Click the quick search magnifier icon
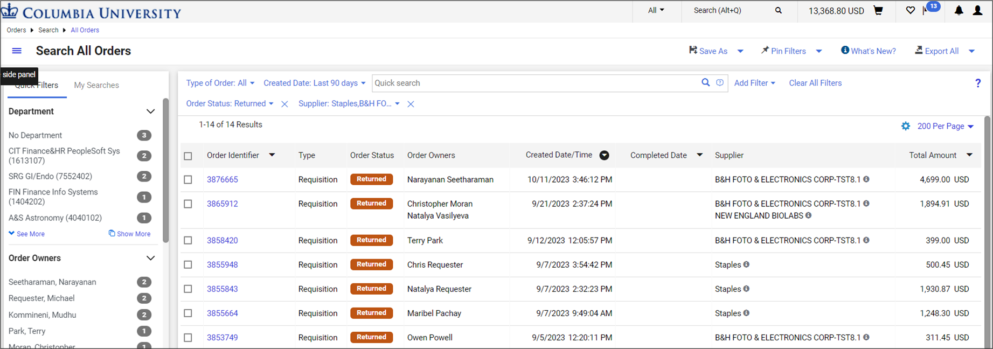The width and height of the screenshot is (993, 349). [x=705, y=82]
